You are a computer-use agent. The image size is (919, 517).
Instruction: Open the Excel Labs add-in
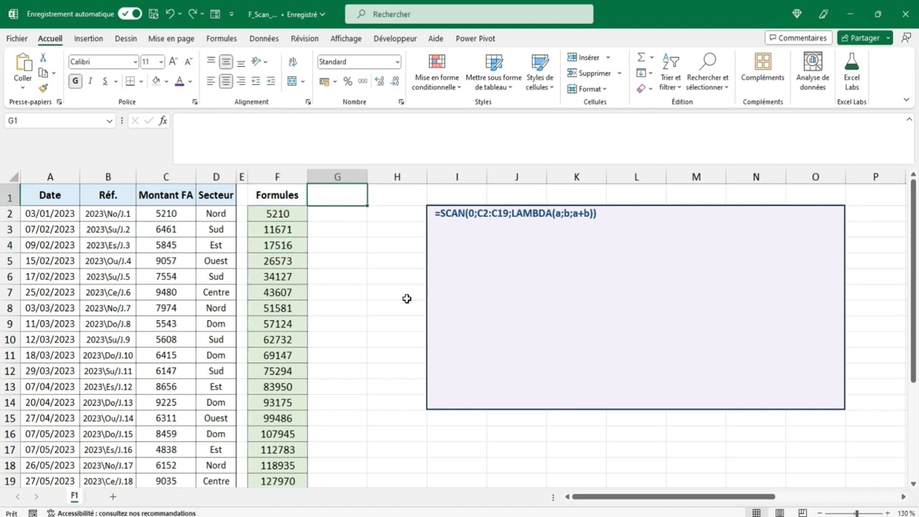852,73
